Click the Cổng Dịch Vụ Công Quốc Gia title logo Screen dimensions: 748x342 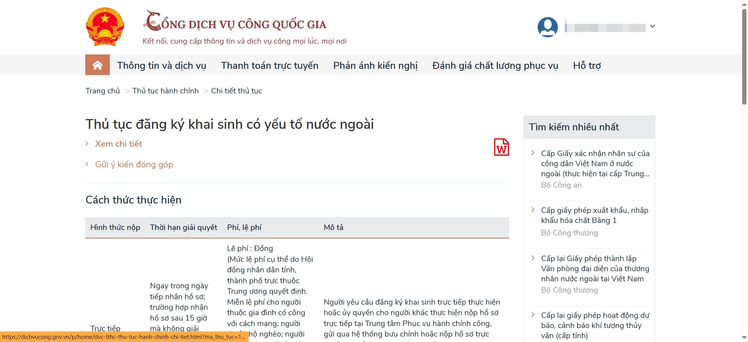point(235,21)
